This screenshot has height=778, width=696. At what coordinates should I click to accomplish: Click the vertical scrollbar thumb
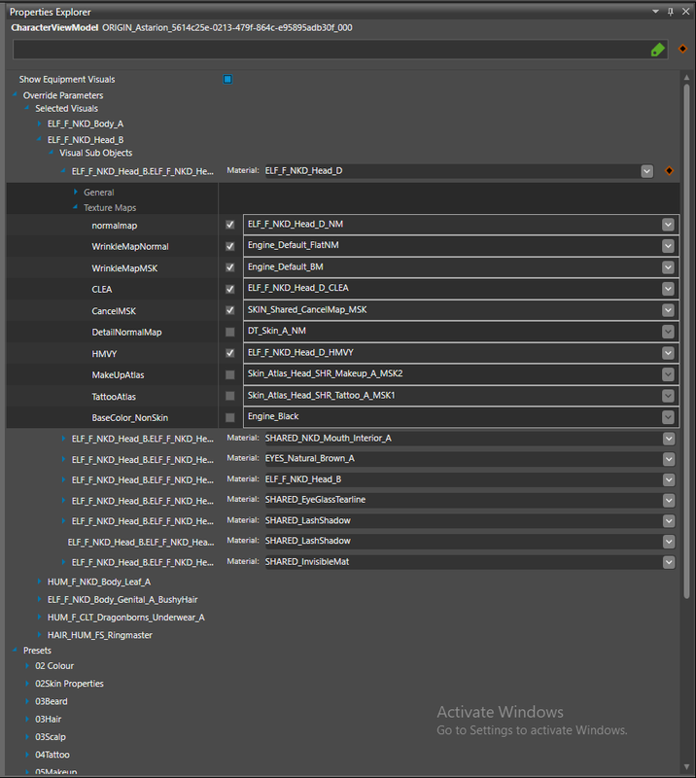686,341
